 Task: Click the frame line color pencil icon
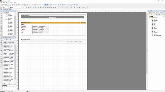[80, 7]
